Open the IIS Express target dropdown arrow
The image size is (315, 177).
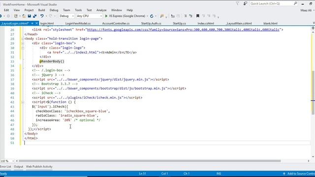147,16
